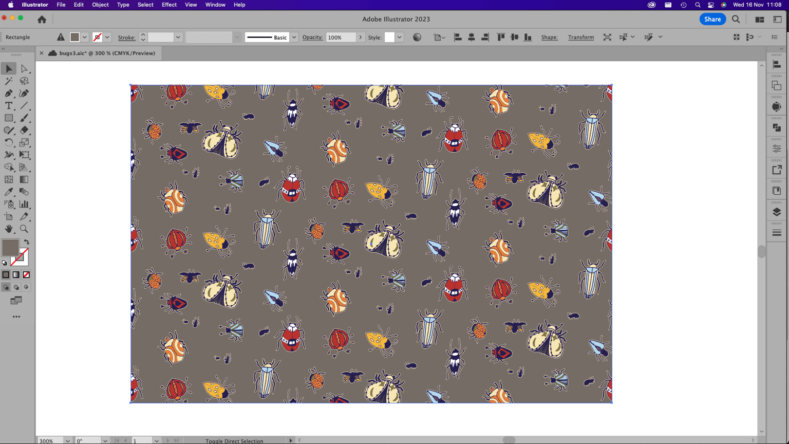This screenshot has height=444, width=789.
Task: Expand the Opacity arrow popup
Action: 361,37
